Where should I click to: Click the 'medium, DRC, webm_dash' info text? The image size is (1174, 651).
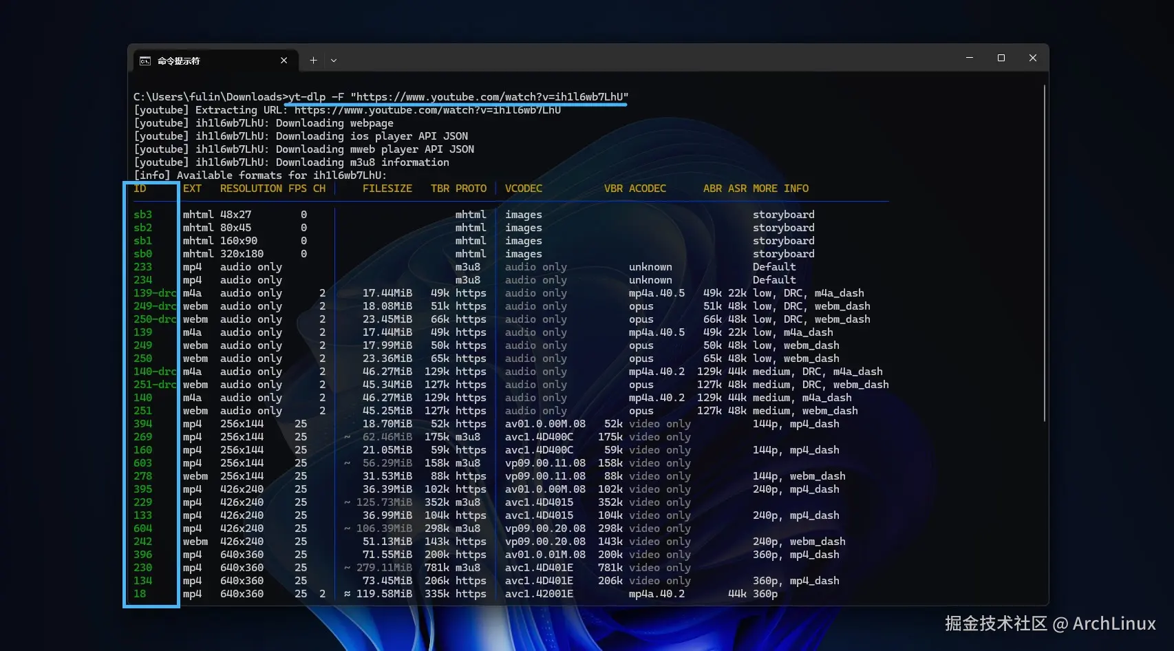tap(821, 385)
